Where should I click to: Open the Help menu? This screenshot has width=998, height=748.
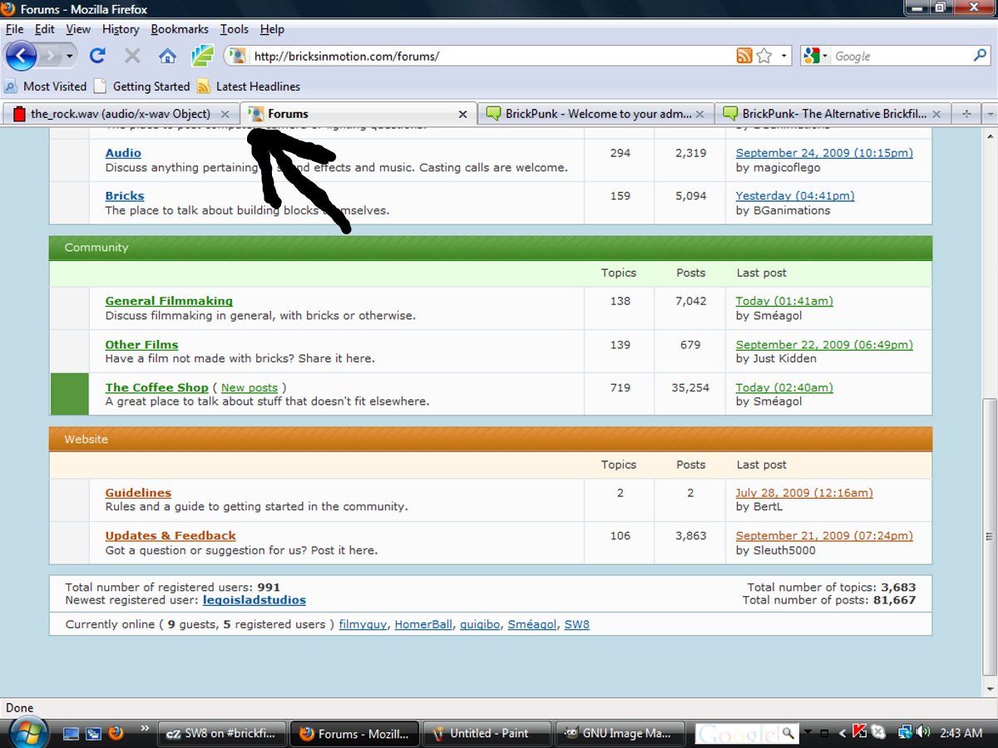(272, 29)
